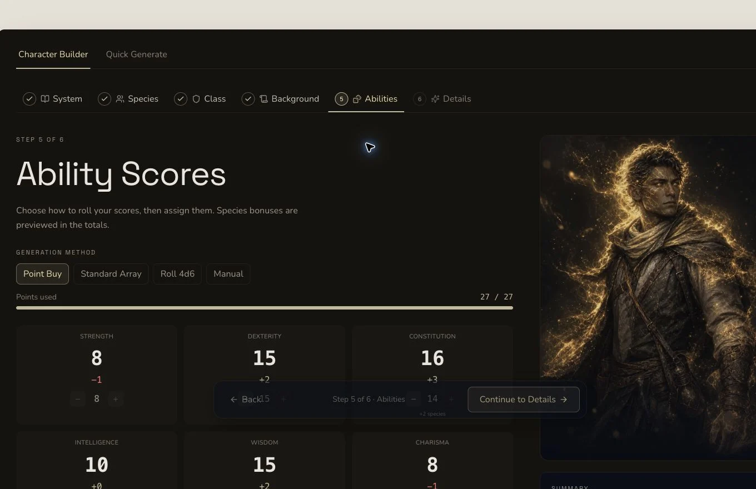Viewport: 756px width, 489px height.
Task: Choose Standard Array generation method
Action: (111, 274)
